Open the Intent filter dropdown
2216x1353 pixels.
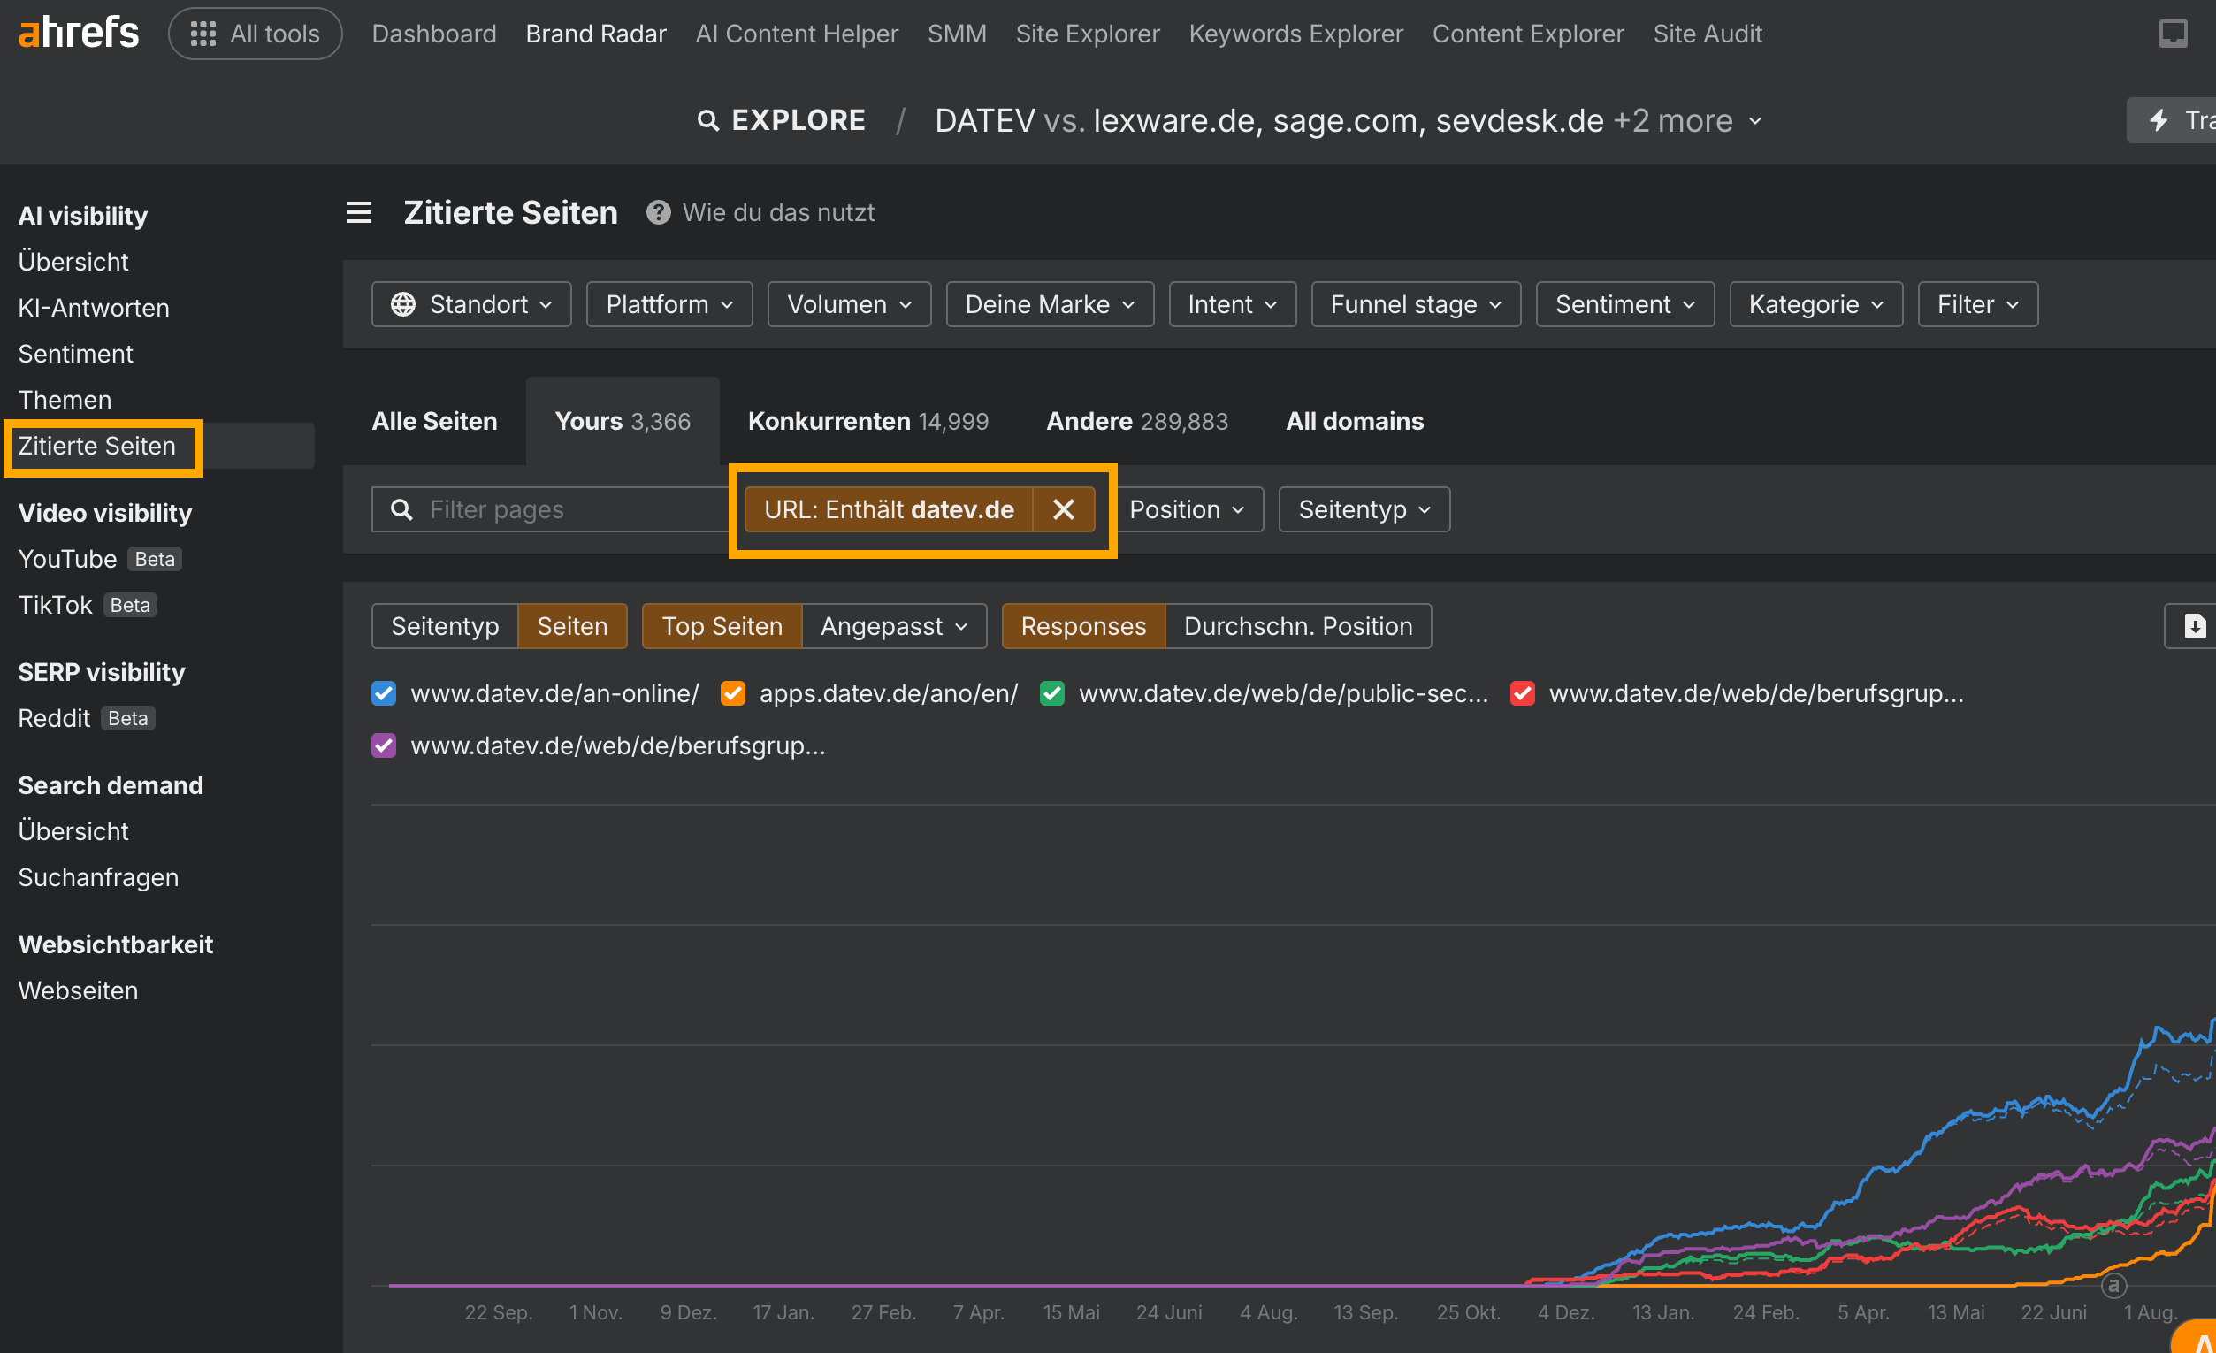click(1232, 305)
